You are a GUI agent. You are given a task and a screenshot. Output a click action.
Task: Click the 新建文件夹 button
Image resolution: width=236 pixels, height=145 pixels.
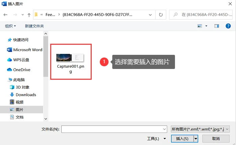pyautogui.click(x=34, y=26)
